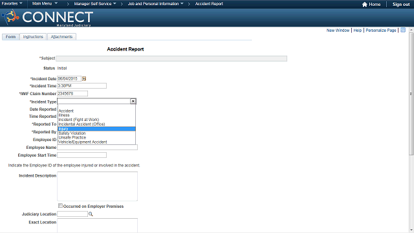Click the Judiciary Location lookup magnifier
The height and width of the screenshot is (233, 414).
click(91, 214)
